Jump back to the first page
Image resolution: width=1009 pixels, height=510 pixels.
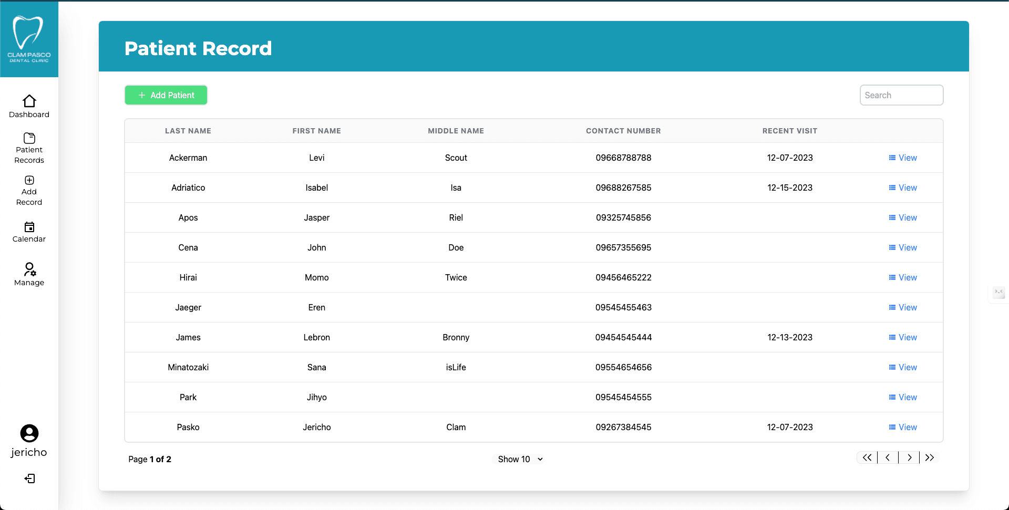tap(867, 457)
